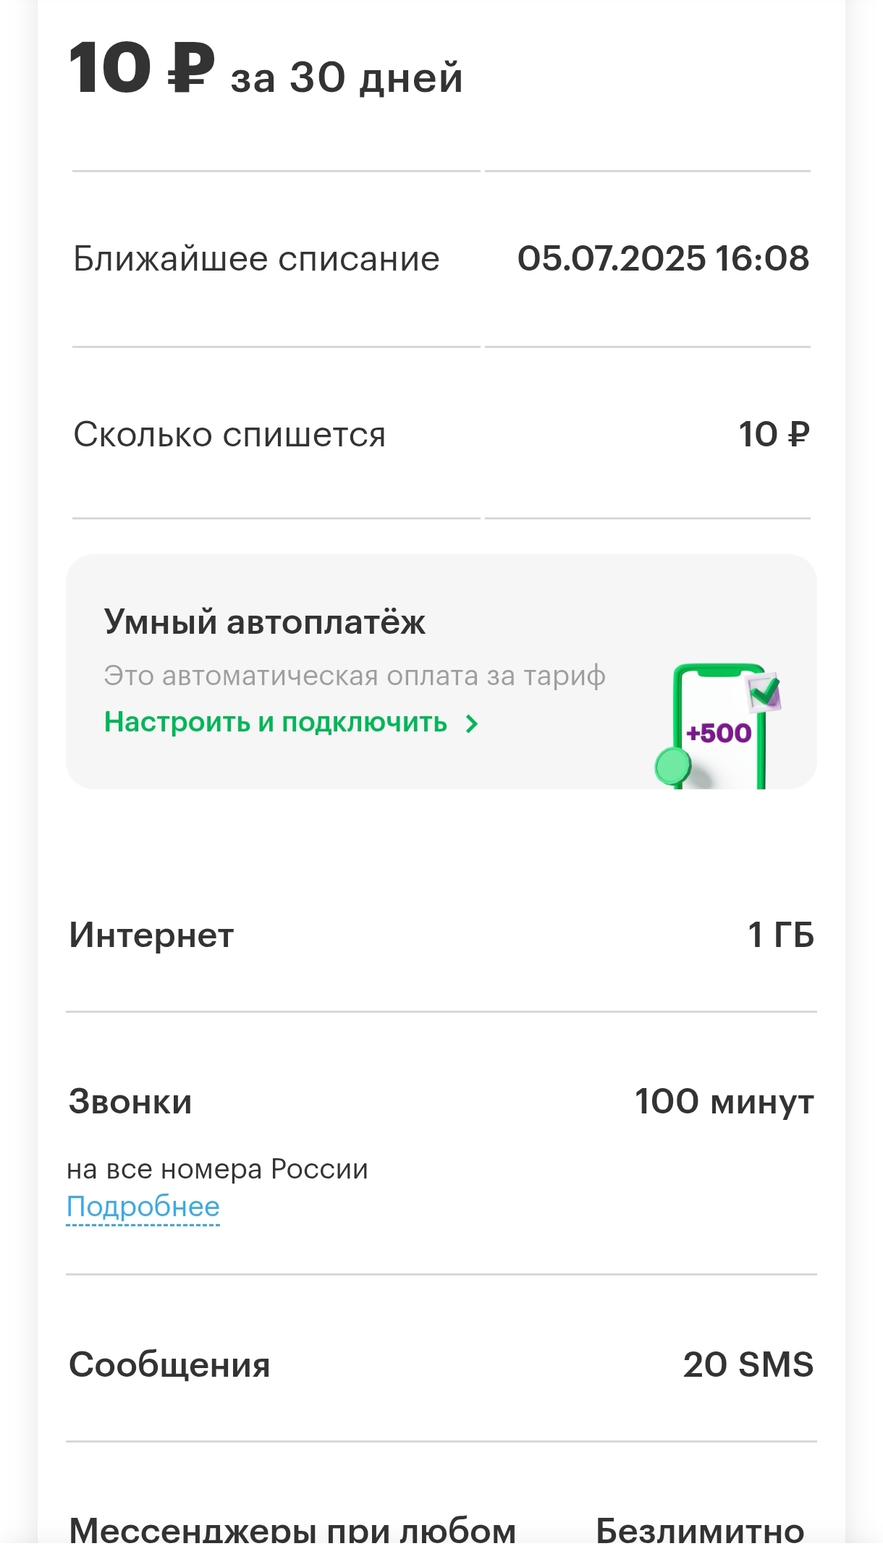883x1554 pixels.
Task: Select the Интернет row label
Action: (151, 935)
